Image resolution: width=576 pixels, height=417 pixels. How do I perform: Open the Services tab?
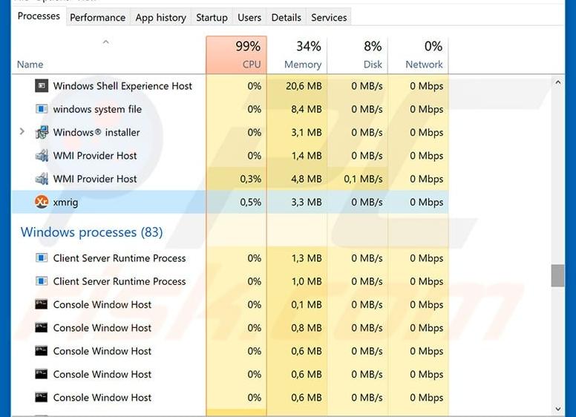click(x=329, y=18)
